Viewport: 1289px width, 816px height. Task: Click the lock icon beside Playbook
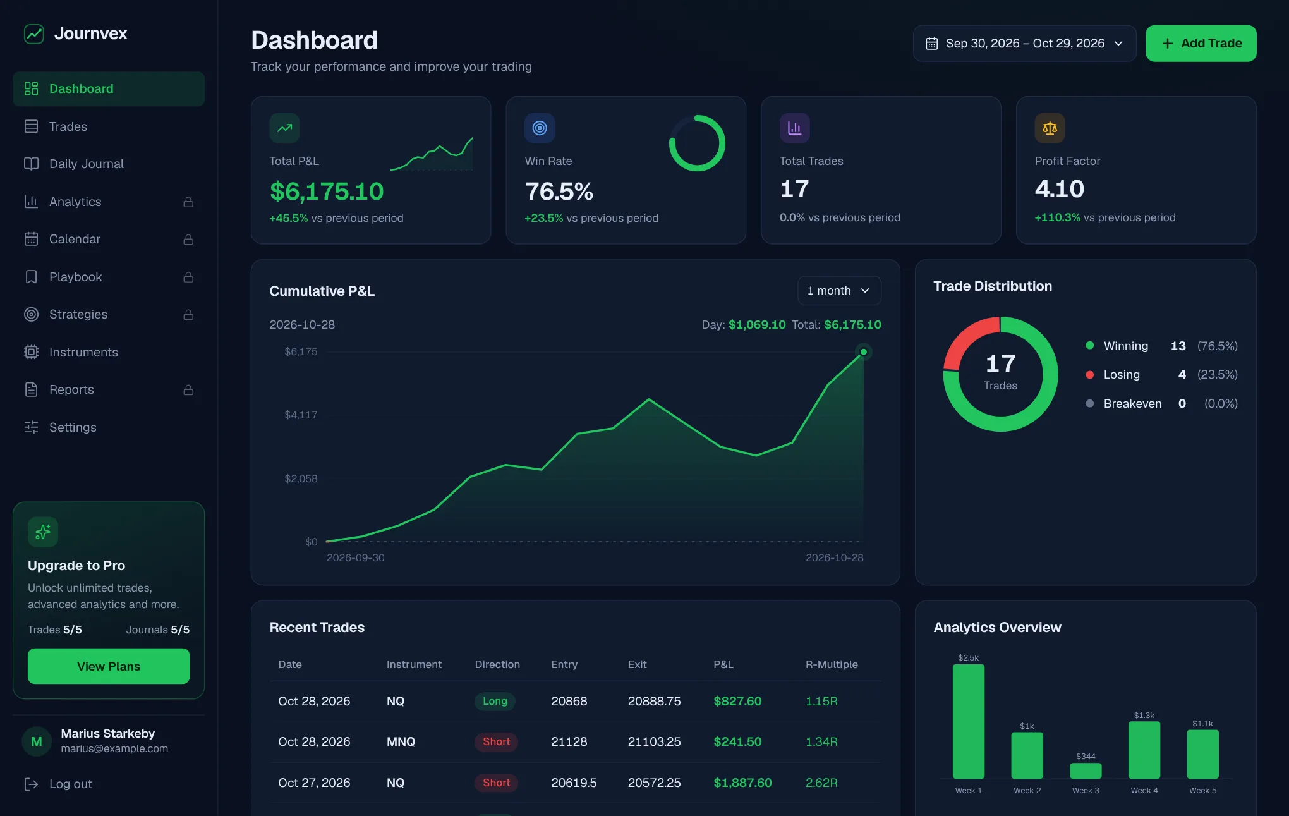188,277
